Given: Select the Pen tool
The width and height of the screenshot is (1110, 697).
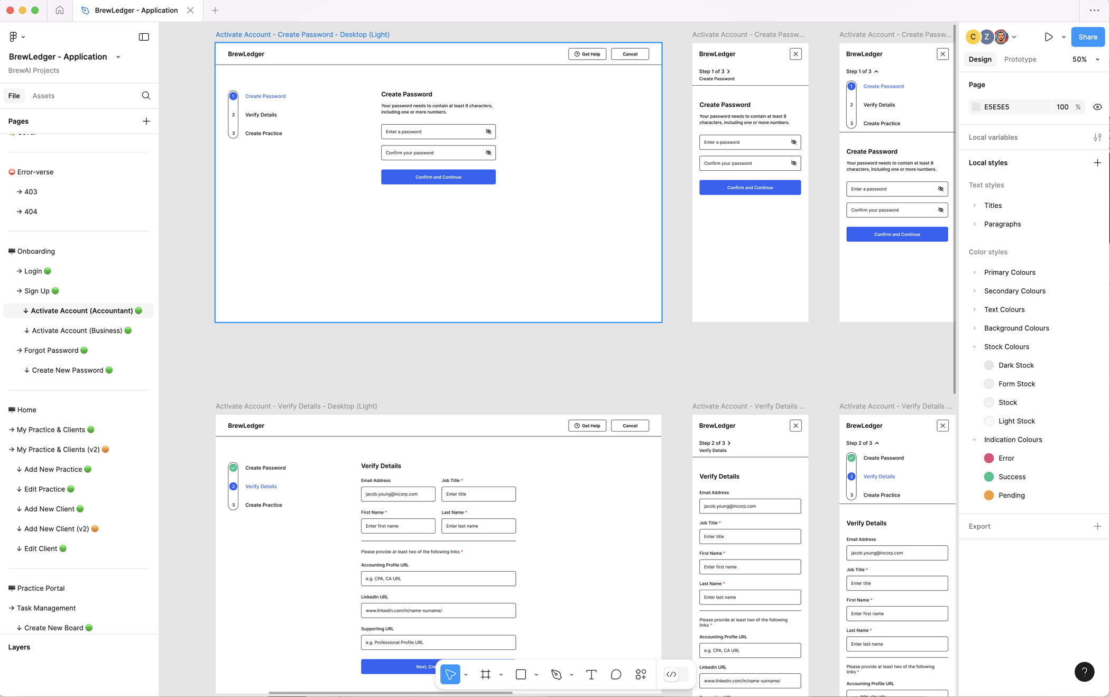Looking at the screenshot, I should 556,674.
